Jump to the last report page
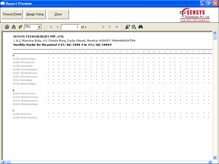 pos(110,27)
